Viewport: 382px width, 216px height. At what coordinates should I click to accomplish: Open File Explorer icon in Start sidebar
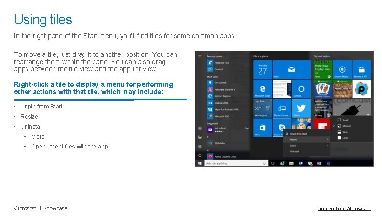tap(200, 137)
